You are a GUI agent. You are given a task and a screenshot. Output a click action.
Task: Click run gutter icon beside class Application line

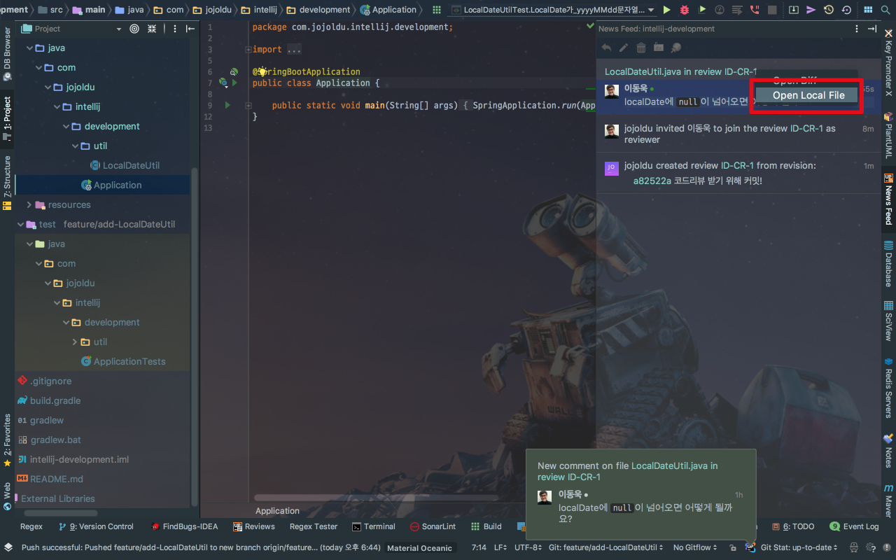(x=234, y=83)
